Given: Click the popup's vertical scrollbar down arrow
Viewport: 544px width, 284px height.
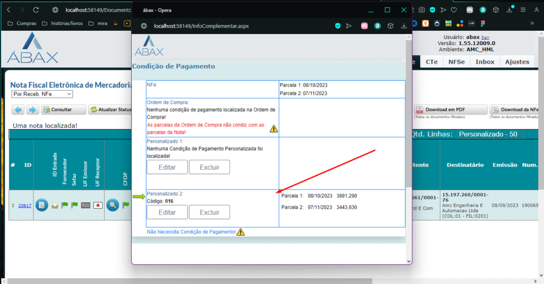Looking at the screenshot, I should pyautogui.click(x=409, y=261).
